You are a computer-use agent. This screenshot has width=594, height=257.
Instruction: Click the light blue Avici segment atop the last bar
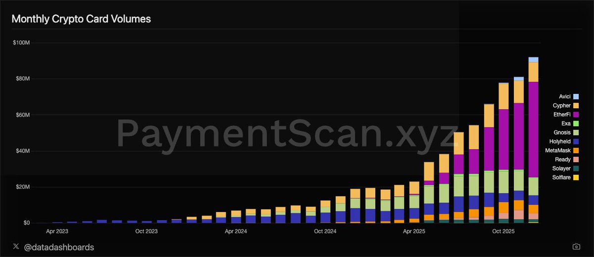[x=534, y=59]
